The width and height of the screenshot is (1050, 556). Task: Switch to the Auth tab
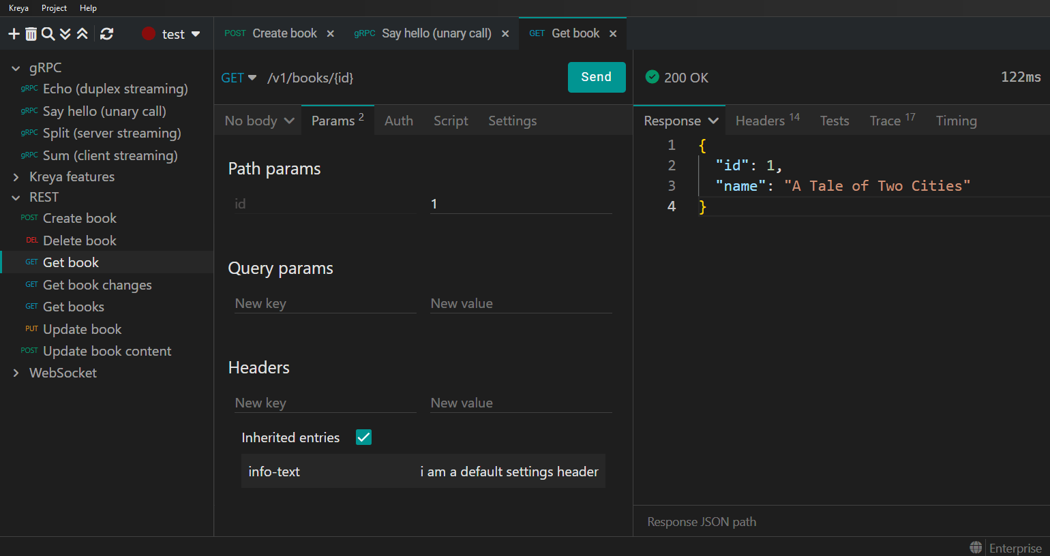[398, 121]
